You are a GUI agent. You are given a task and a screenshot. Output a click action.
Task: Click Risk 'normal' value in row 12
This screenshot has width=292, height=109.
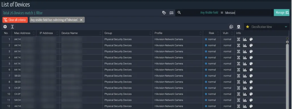click(212, 106)
